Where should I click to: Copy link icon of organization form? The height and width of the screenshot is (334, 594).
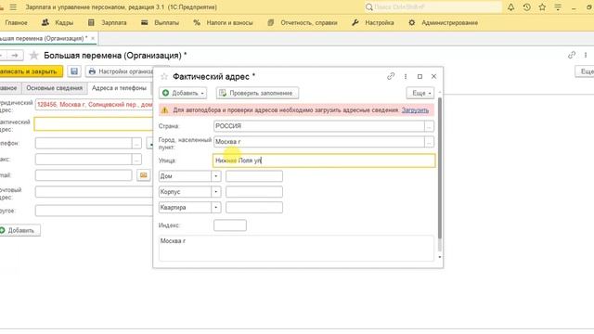click(572, 56)
